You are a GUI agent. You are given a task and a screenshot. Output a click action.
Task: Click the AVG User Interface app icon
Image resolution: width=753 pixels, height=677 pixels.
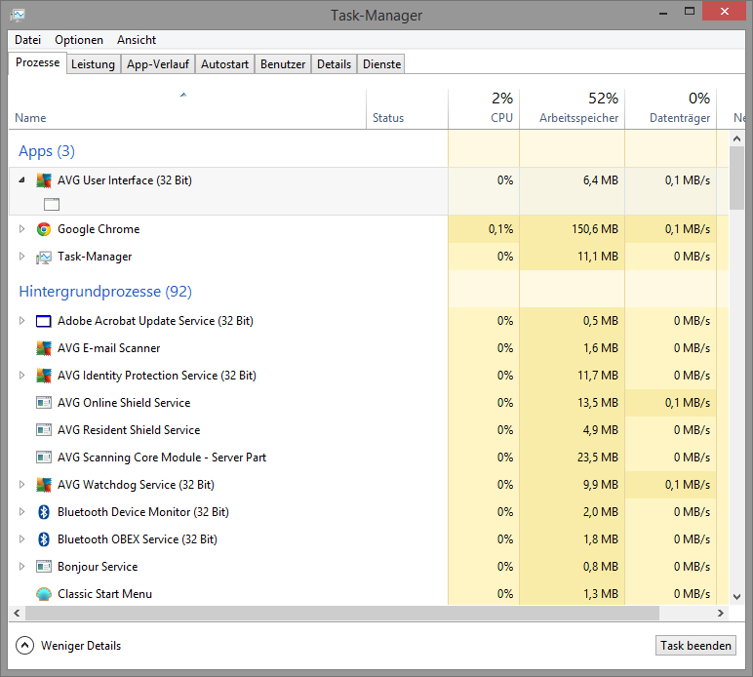tap(44, 180)
